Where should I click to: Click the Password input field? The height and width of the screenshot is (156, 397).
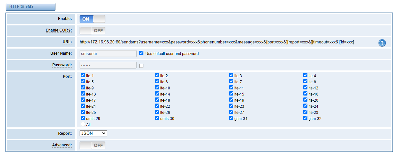pos(108,65)
